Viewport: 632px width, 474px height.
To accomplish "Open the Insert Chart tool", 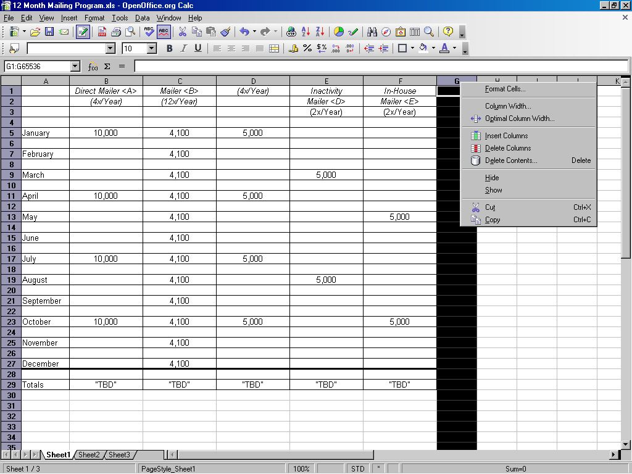I will (x=339, y=31).
